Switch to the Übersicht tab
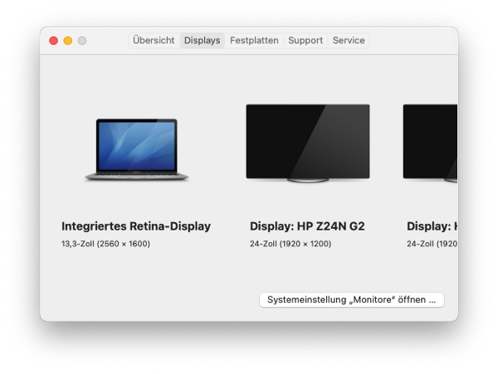 click(154, 41)
